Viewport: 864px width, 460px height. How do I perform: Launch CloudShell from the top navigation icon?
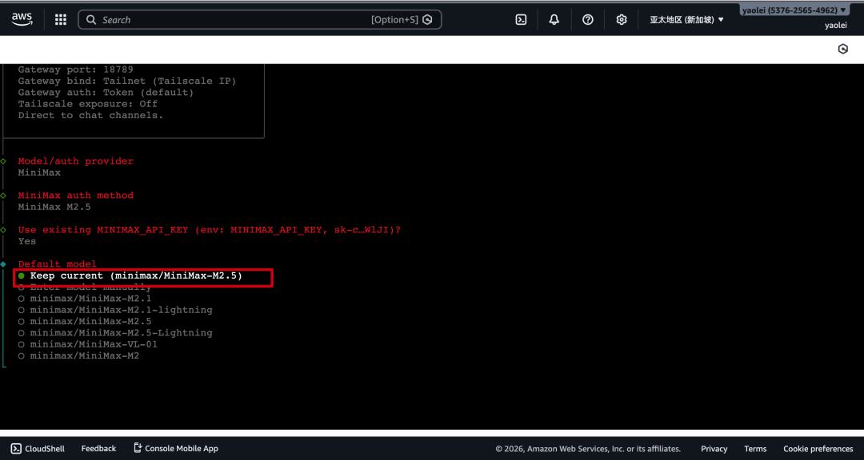(521, 20)
